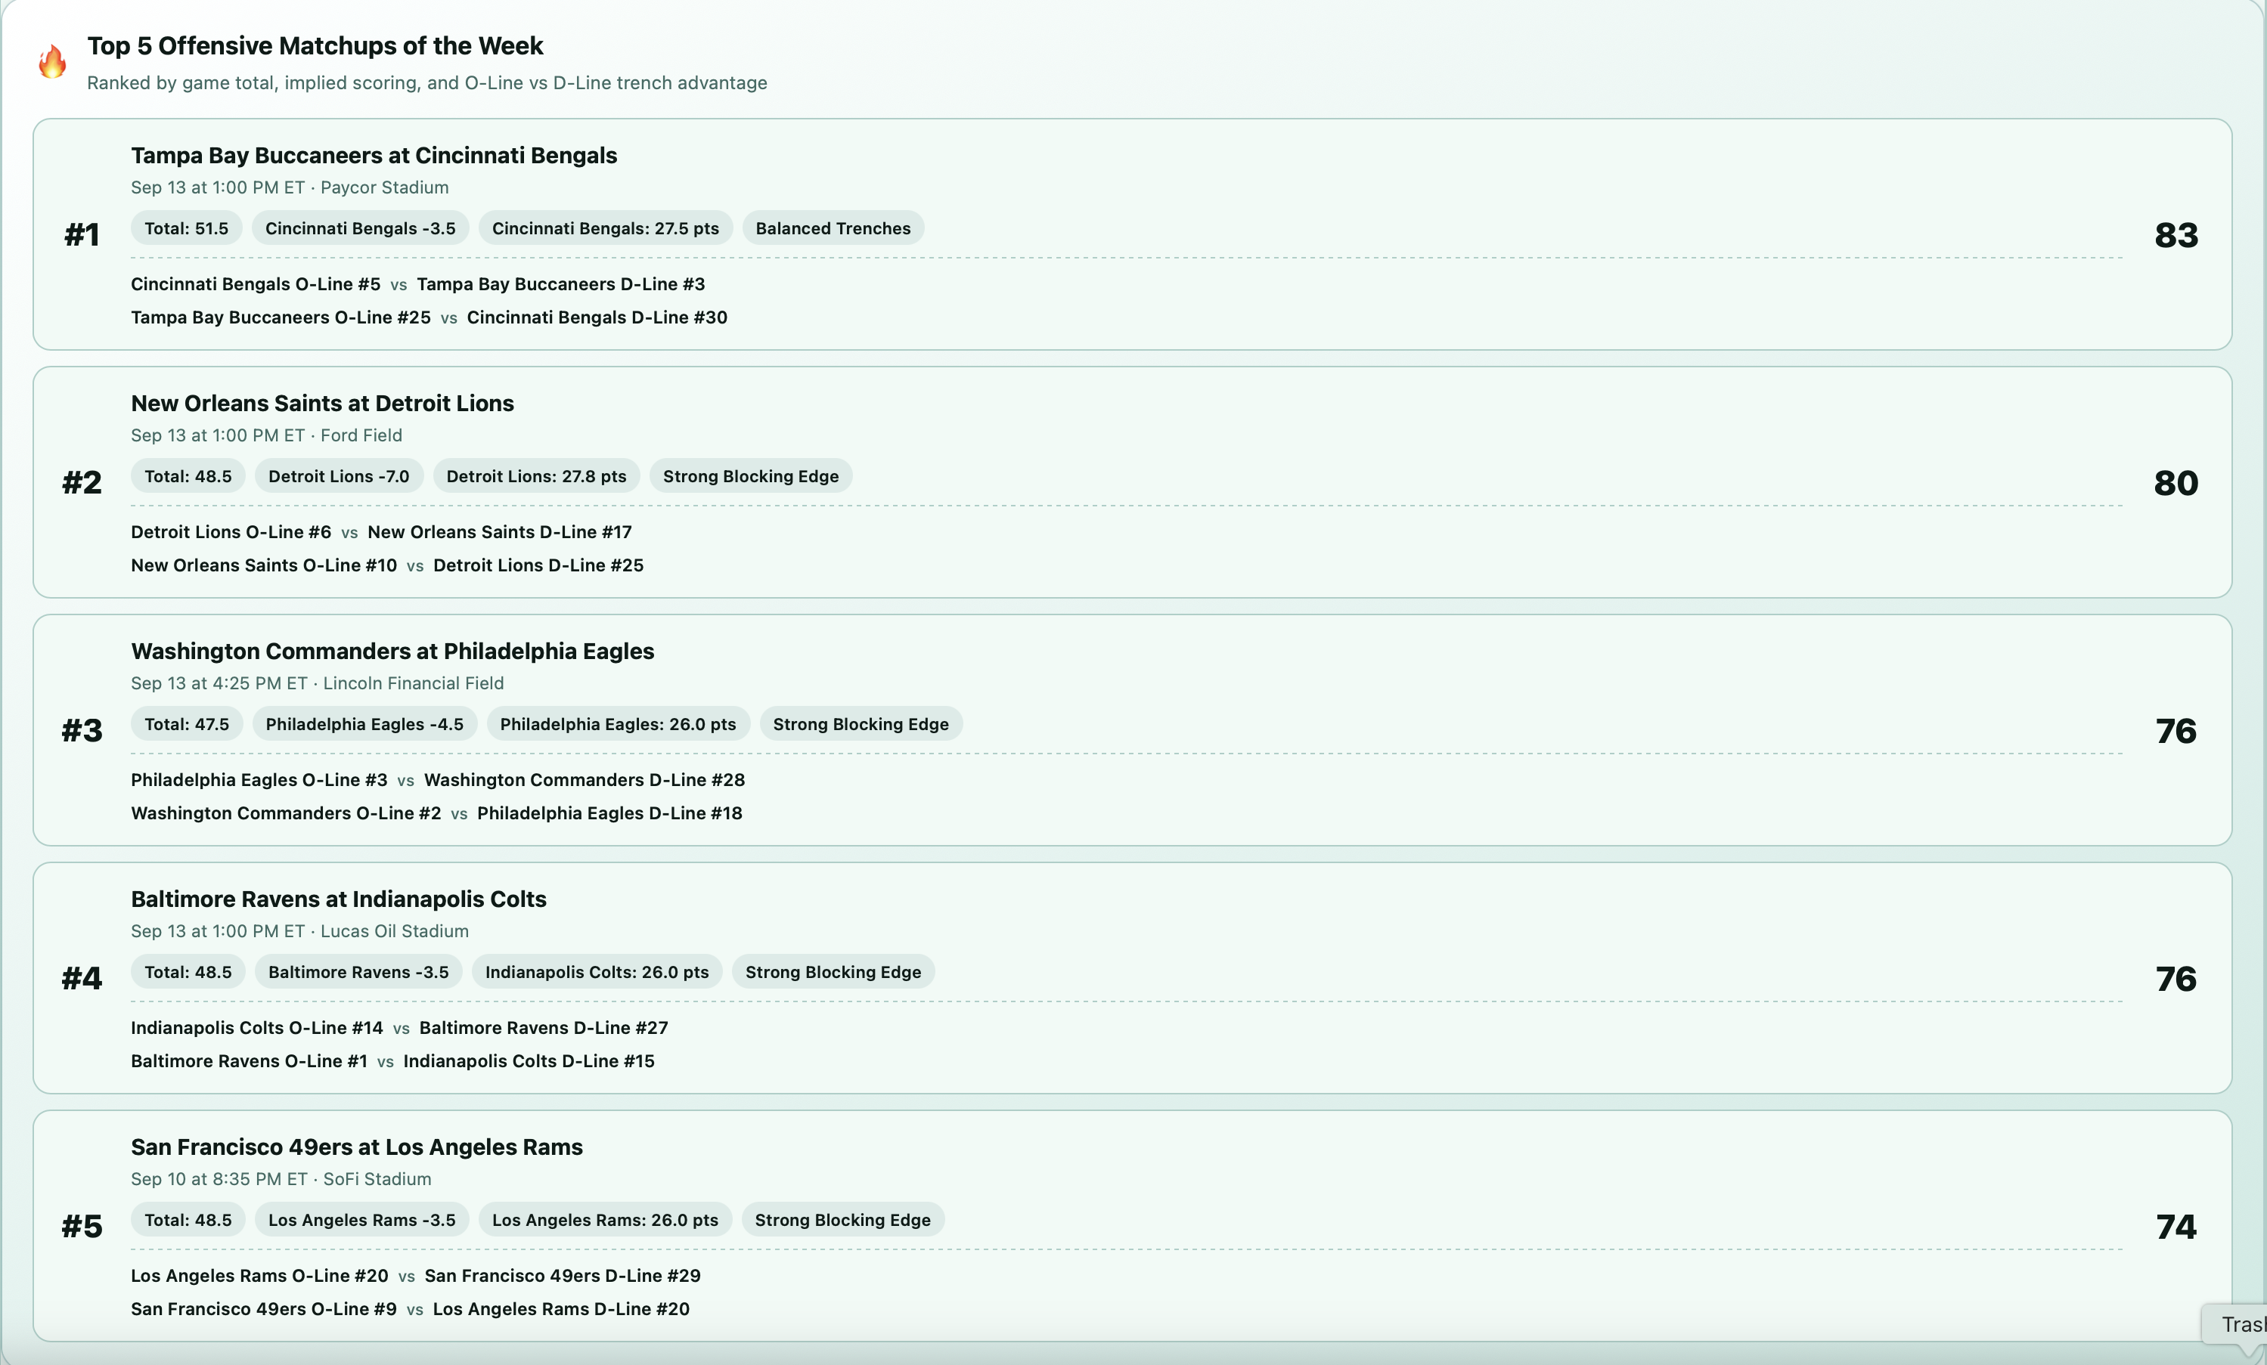Click 'Sep 13 at 1:00 PM ET · Paycor Stadium'
The width and height of the screenshot is (2267, 1365).
tap(290, 187)
